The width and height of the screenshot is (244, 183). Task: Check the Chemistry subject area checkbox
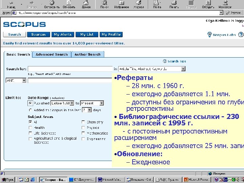pos(83,122)
